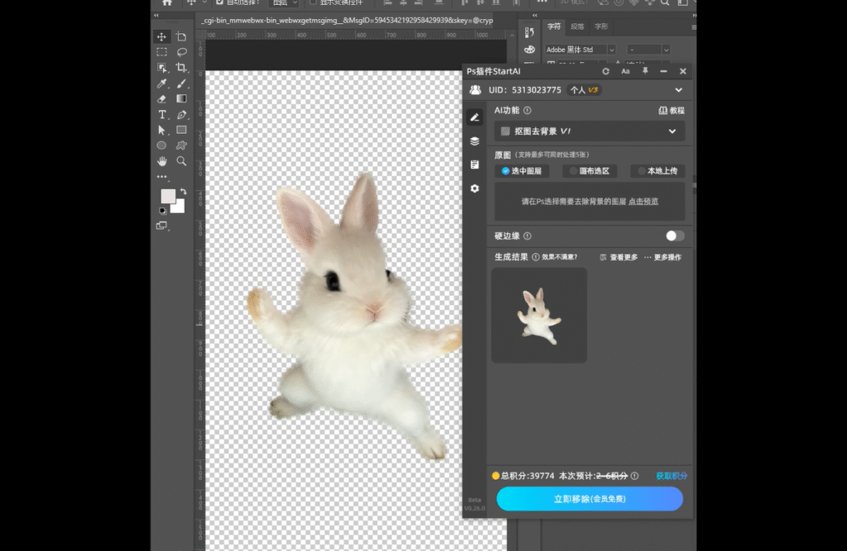
Task: Select the Rectangle shape tool
Action: pos(181,130)
